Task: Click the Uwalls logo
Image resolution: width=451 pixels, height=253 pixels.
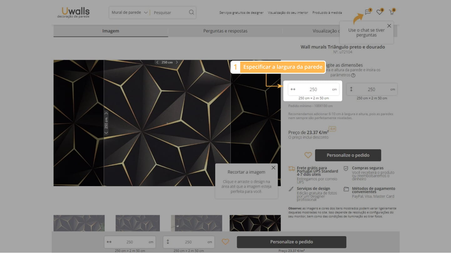Action: (73, 12)
